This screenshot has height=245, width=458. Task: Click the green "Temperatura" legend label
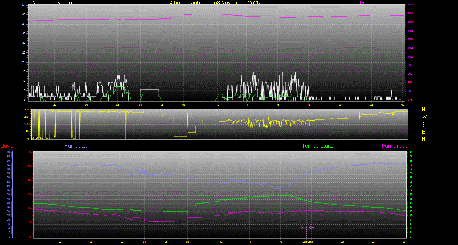pos(317,146)
